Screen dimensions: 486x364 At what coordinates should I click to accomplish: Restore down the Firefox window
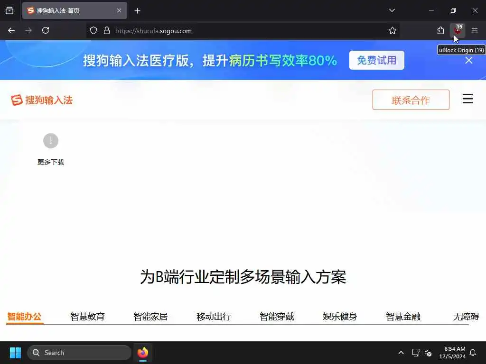point(453,10)
